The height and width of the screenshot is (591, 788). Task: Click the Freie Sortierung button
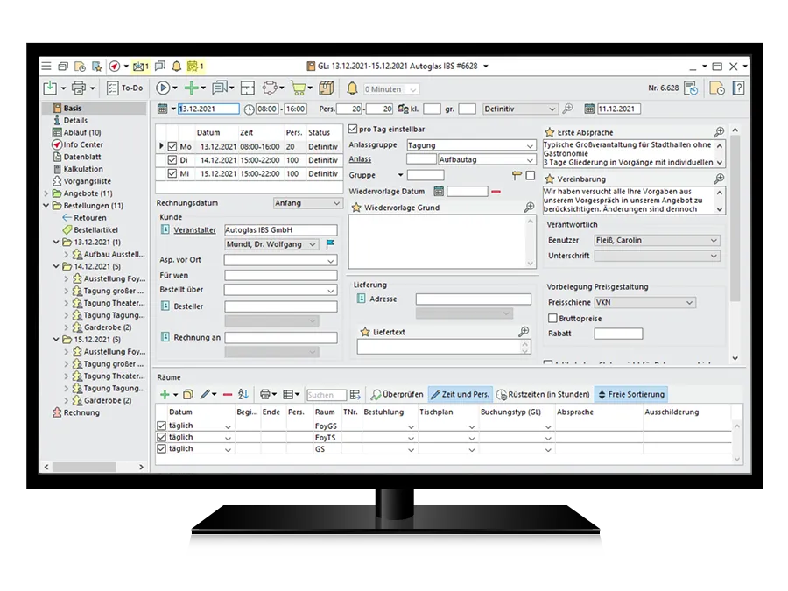[x=630, y=395]
